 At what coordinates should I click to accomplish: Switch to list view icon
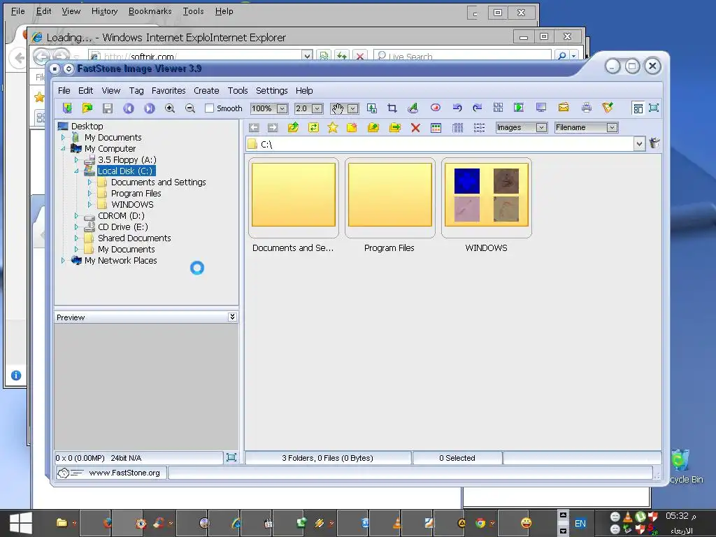[479, 128]
